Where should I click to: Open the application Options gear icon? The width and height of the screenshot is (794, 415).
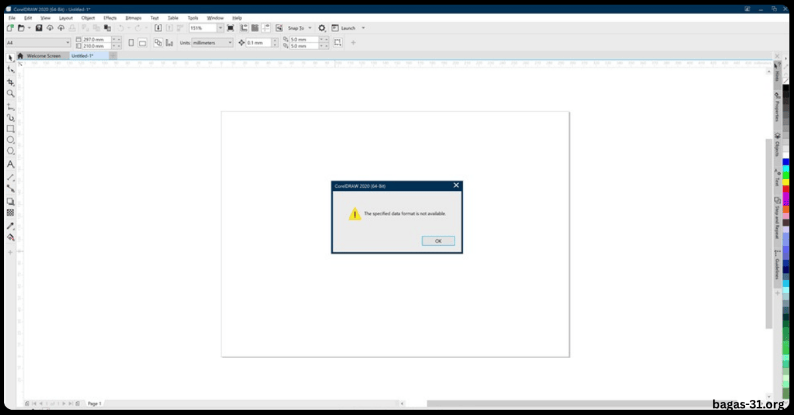coord(321,28)
